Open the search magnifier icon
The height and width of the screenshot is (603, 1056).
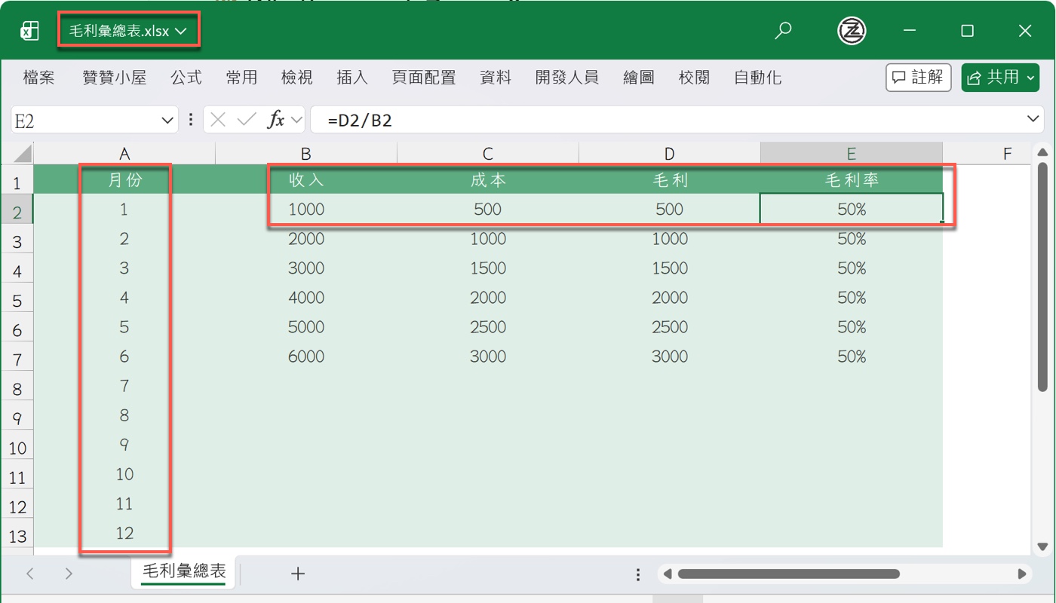click(x=784, y=31)
